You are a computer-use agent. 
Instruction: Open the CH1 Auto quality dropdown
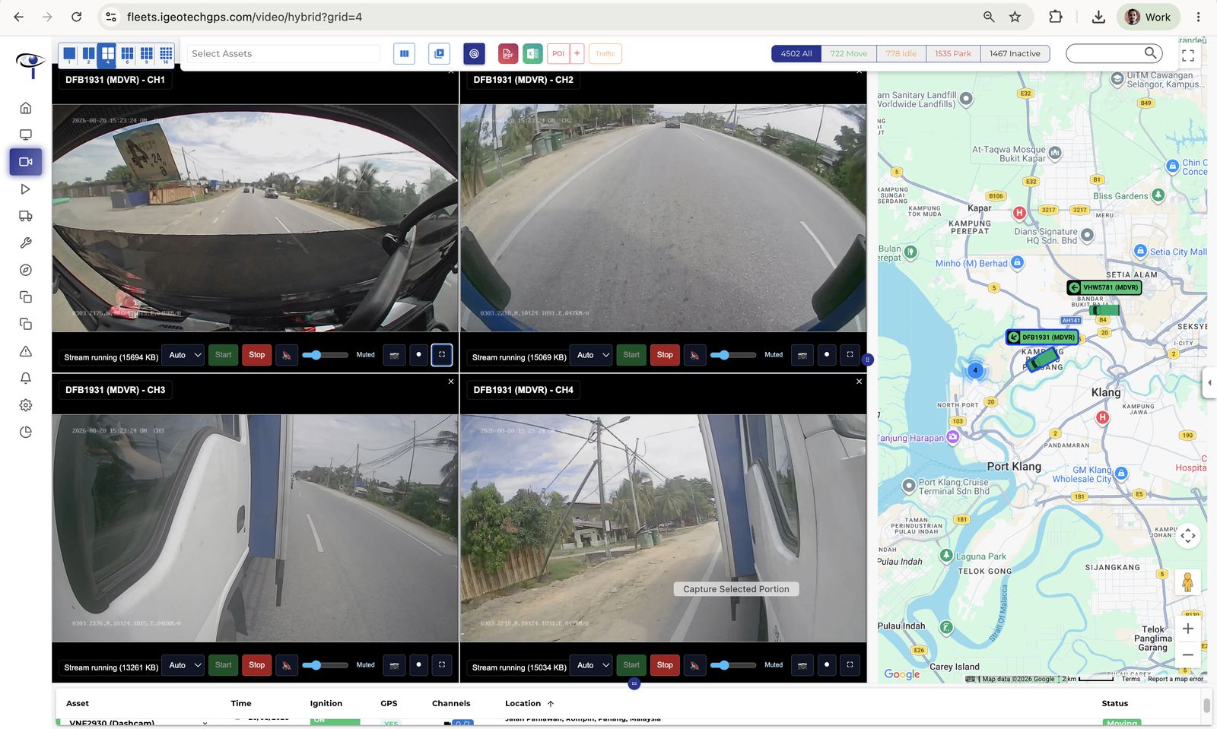coord(183,355)
